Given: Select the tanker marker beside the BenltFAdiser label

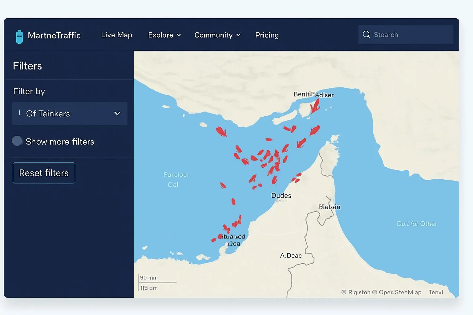Looking at the screenshot, I should [315, 106].
